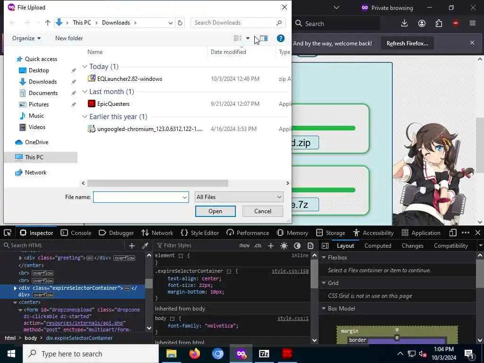This screenshot has width=484, height=363.
Task: Create a New folder
Action: pos(69,38)
